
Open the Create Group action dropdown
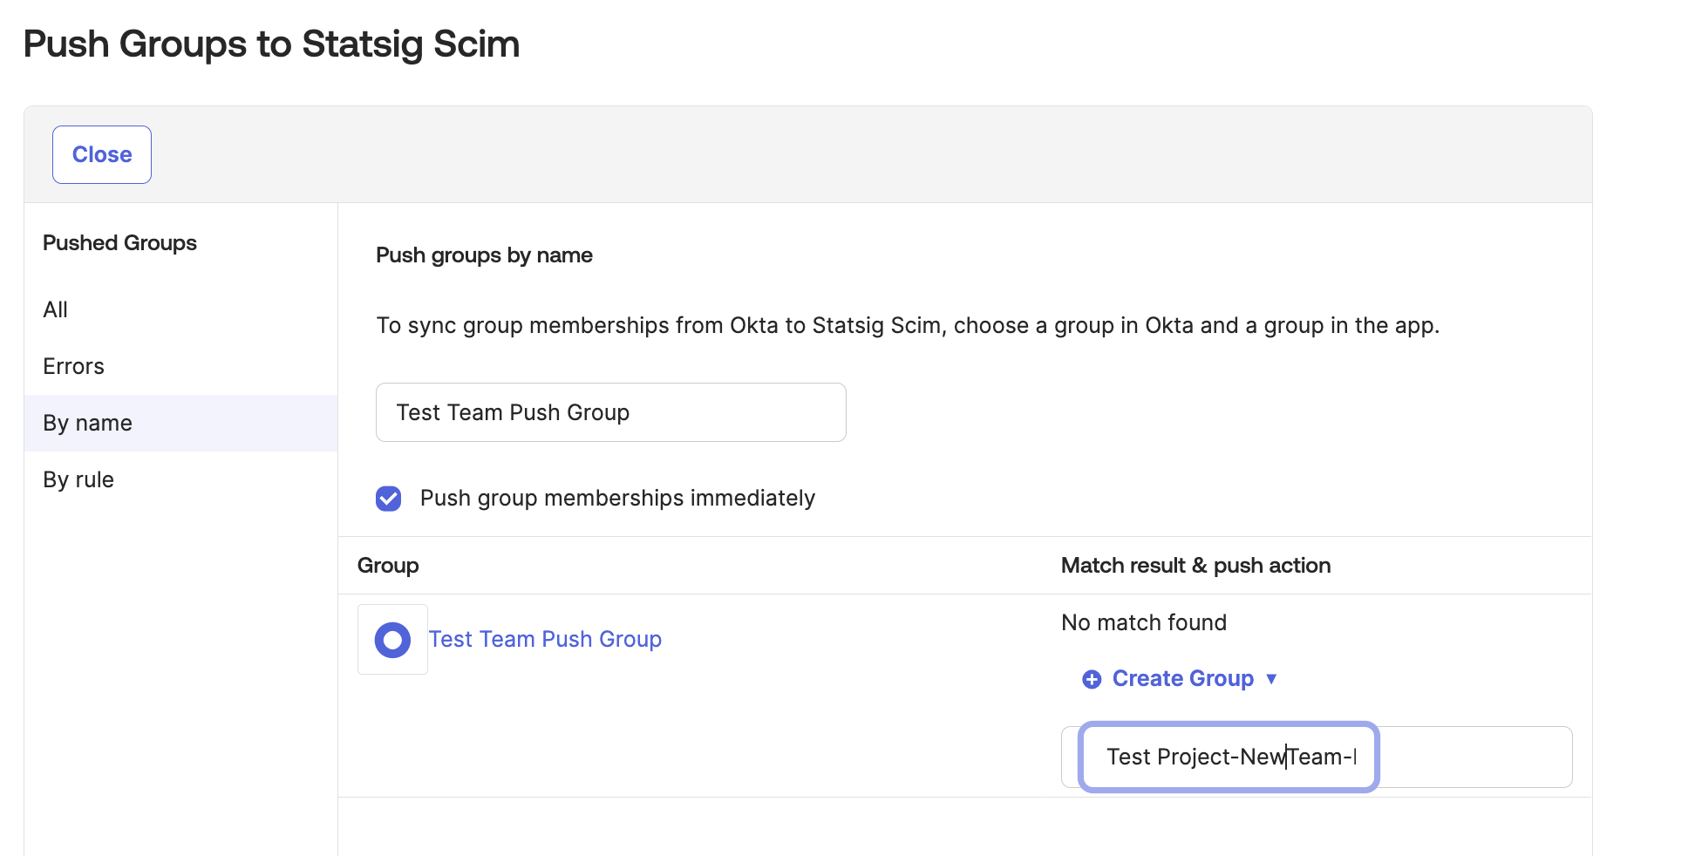pos(1182,678)
